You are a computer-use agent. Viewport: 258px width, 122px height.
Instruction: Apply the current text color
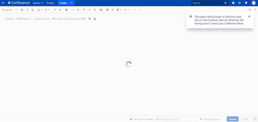pos(39,10)
